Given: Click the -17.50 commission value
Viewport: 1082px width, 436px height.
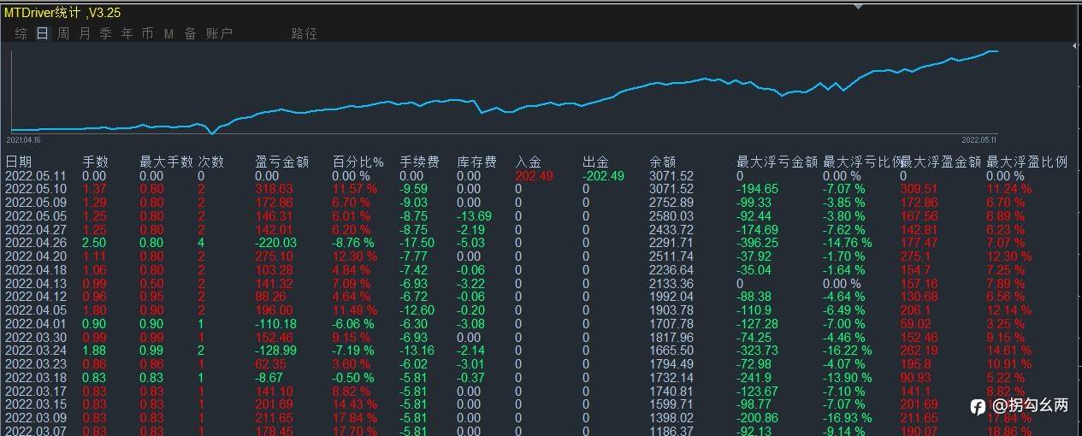Looking at the screenshot, I should point(417,243).
